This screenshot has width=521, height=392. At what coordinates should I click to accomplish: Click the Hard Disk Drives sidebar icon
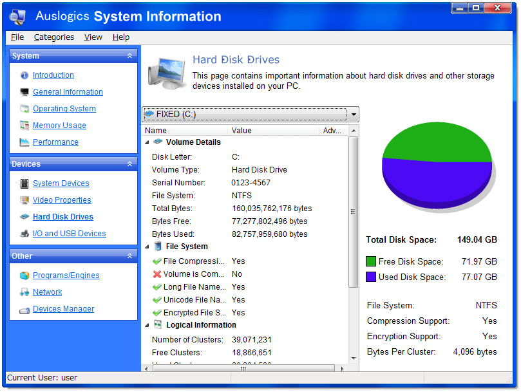point(24,217)
